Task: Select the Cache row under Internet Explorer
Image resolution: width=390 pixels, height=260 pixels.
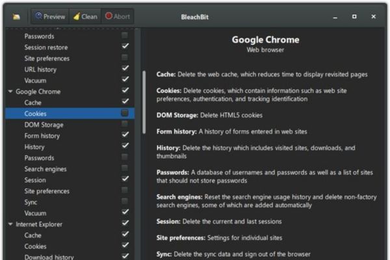Action: coord(70,235)
